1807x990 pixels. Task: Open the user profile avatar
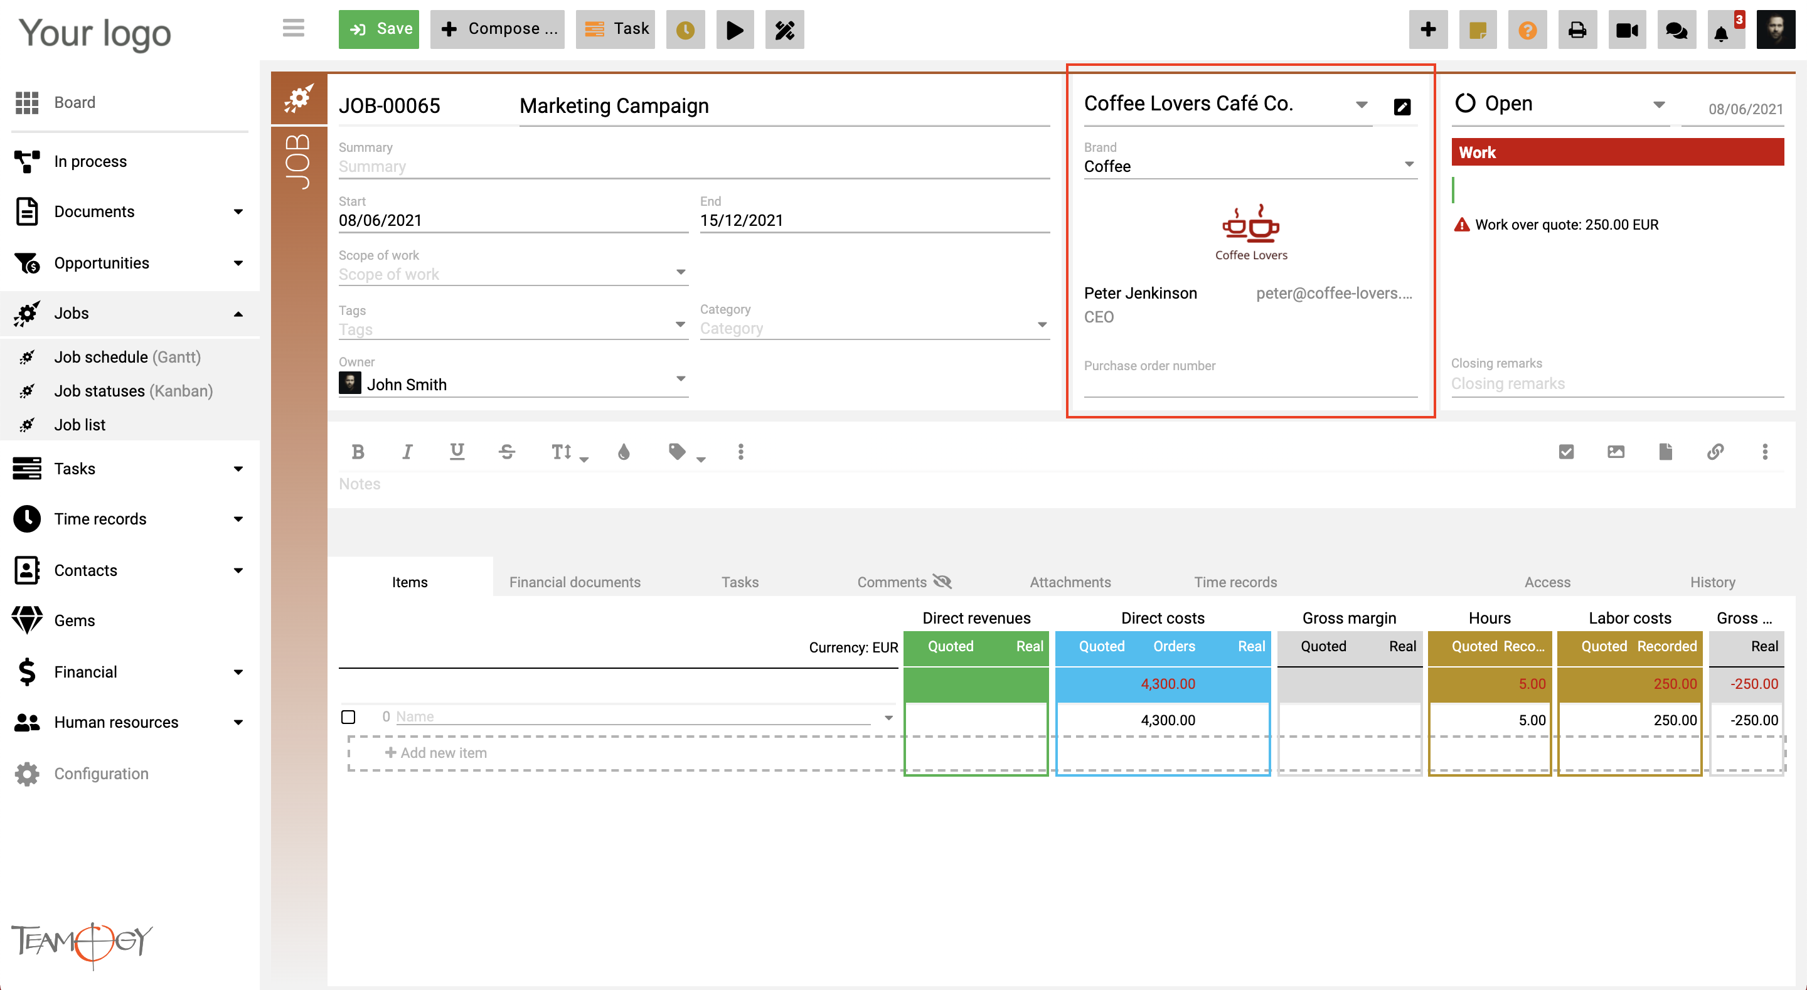1776,29
